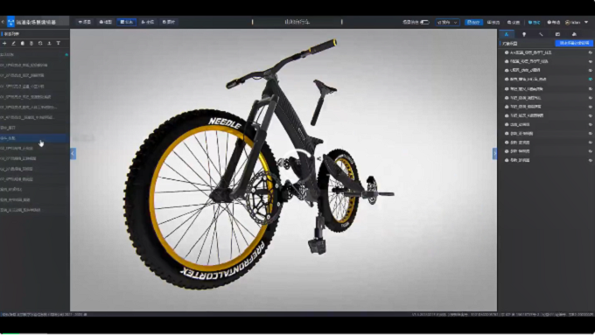Click the blue button above the object list
Screen dimensions: 595x335
[574, 43]
